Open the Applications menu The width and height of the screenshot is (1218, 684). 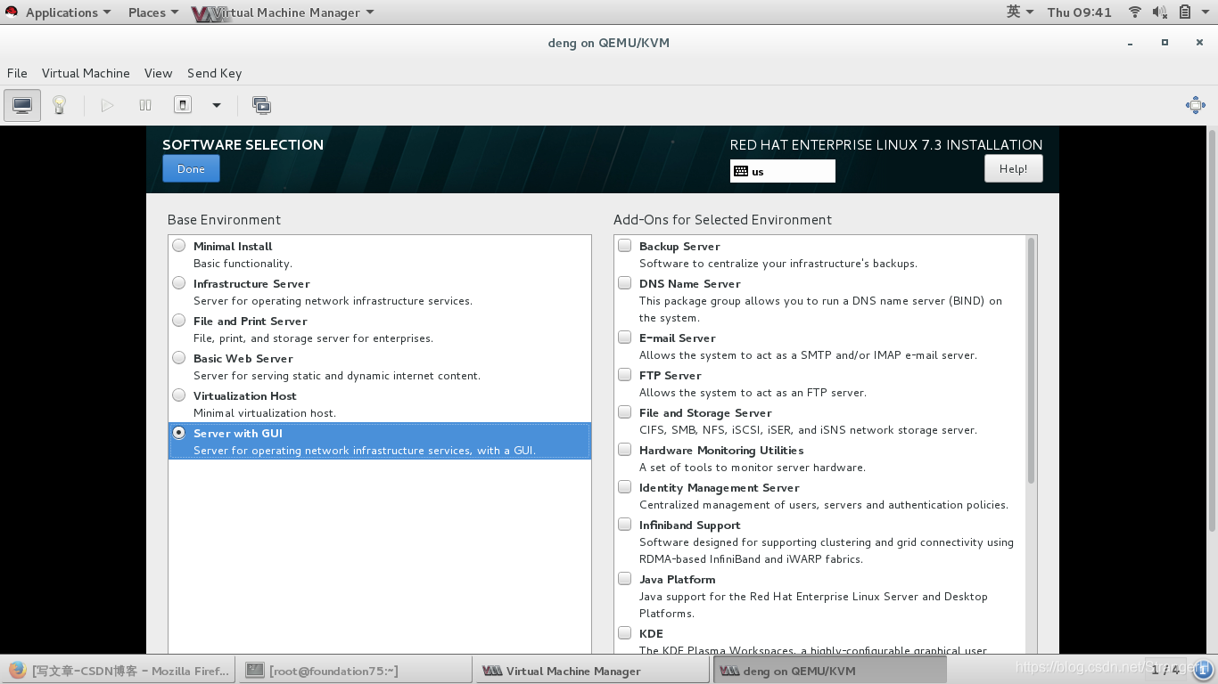(x=69, y=12)
